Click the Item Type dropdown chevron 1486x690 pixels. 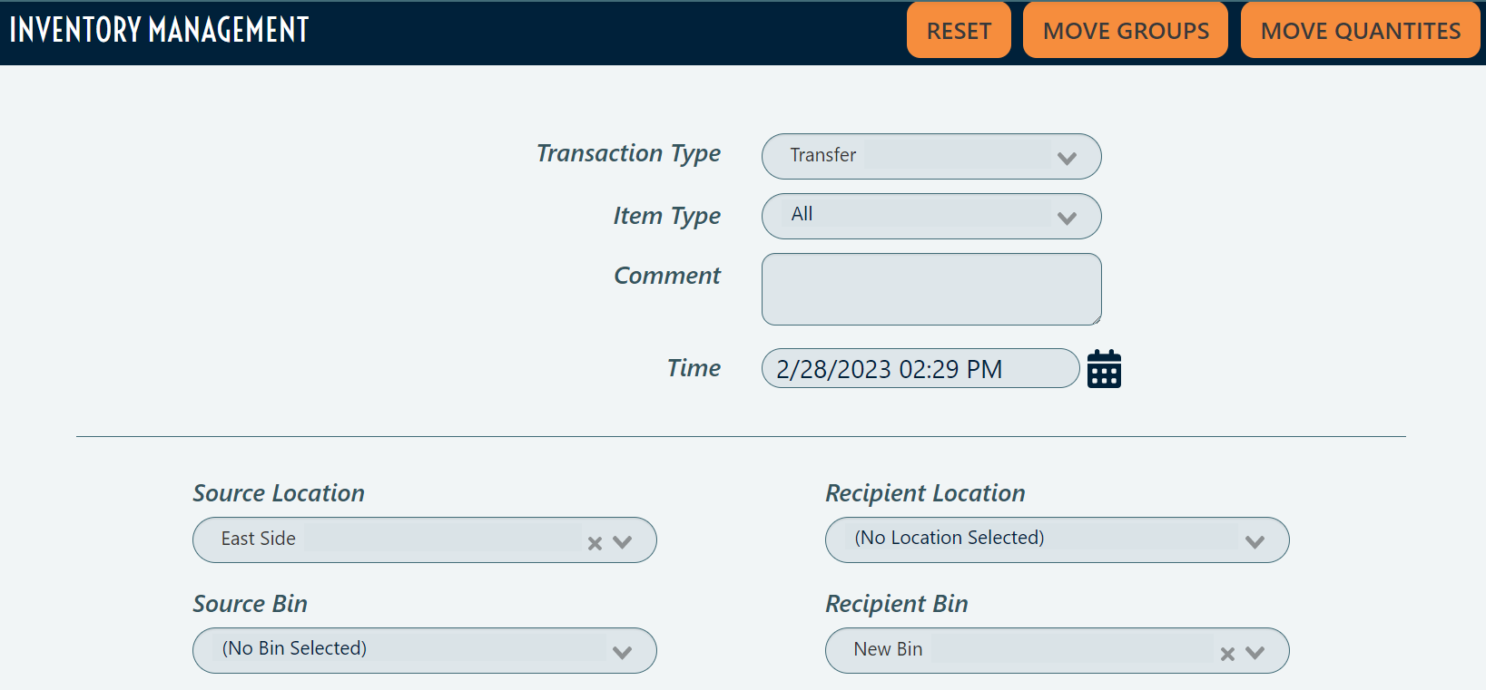(1067, 218)
